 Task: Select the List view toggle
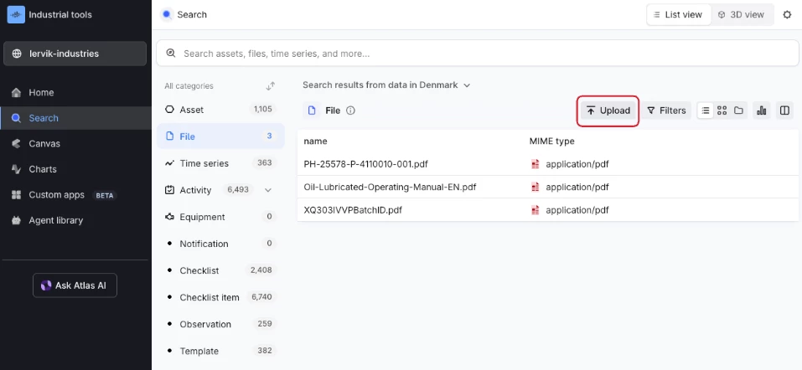tap(679, 14)
